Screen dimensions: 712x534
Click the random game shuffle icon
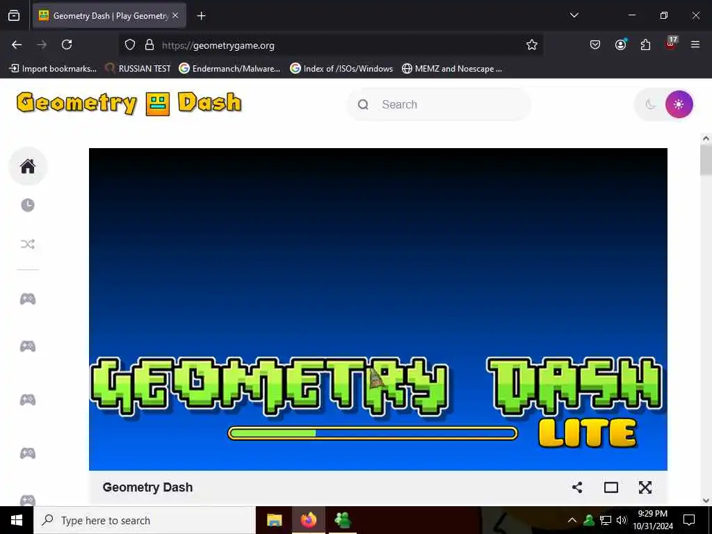click(x=28, y=244)
